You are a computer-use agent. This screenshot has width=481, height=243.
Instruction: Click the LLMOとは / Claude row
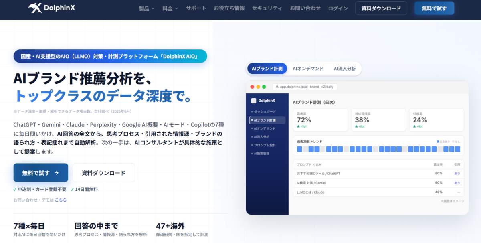click(378, 192)
